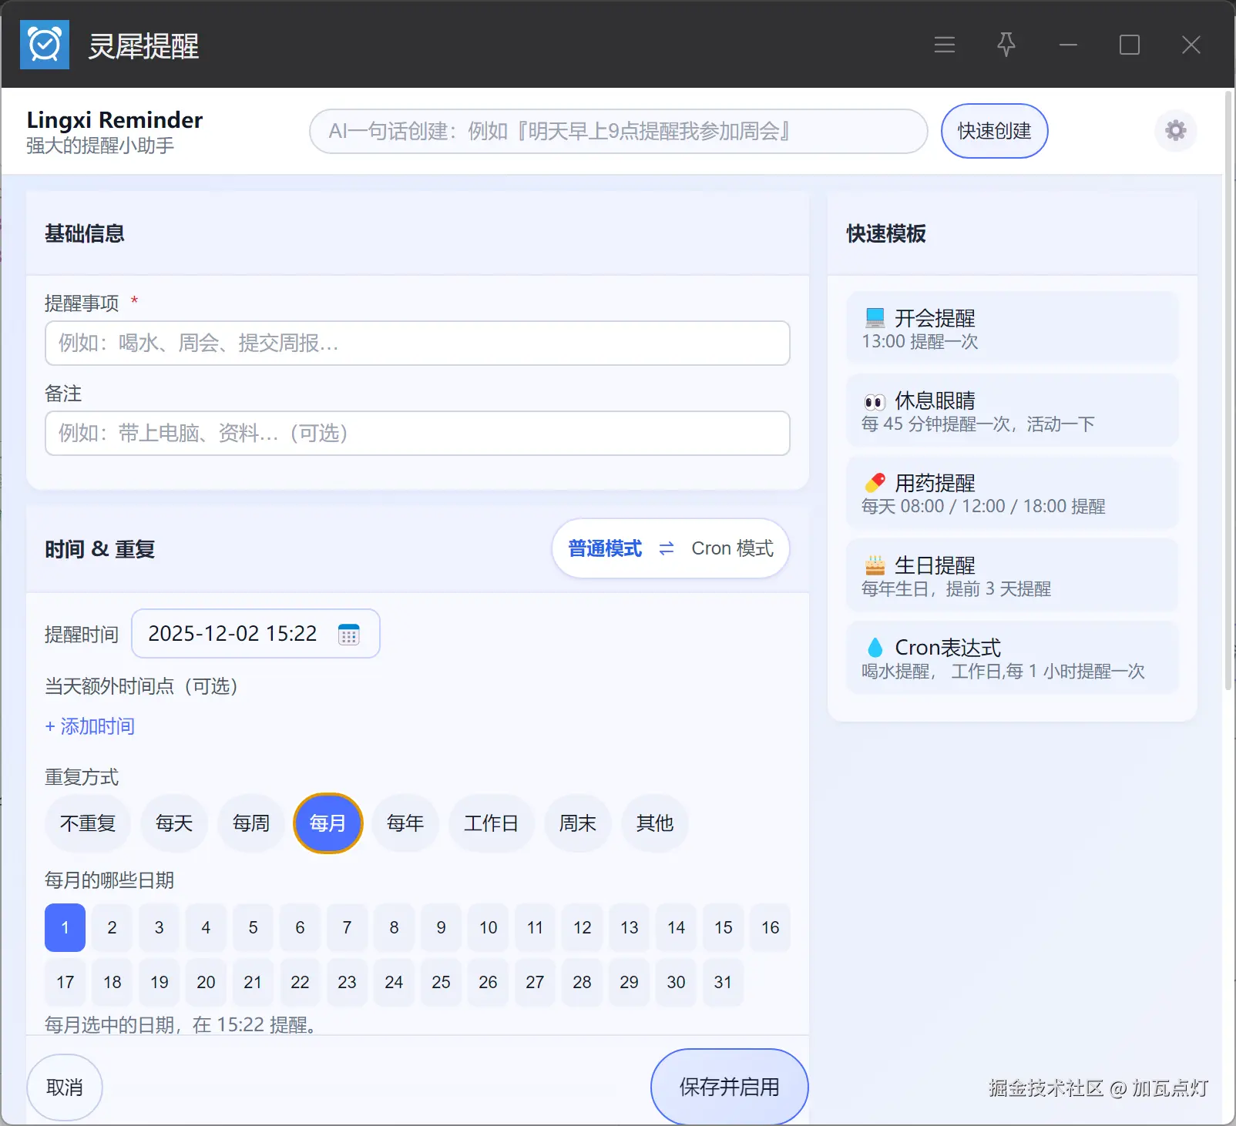Select 周末 repeat option
The width and height of the screenshot is (1236, 1126).
(577, 823)
